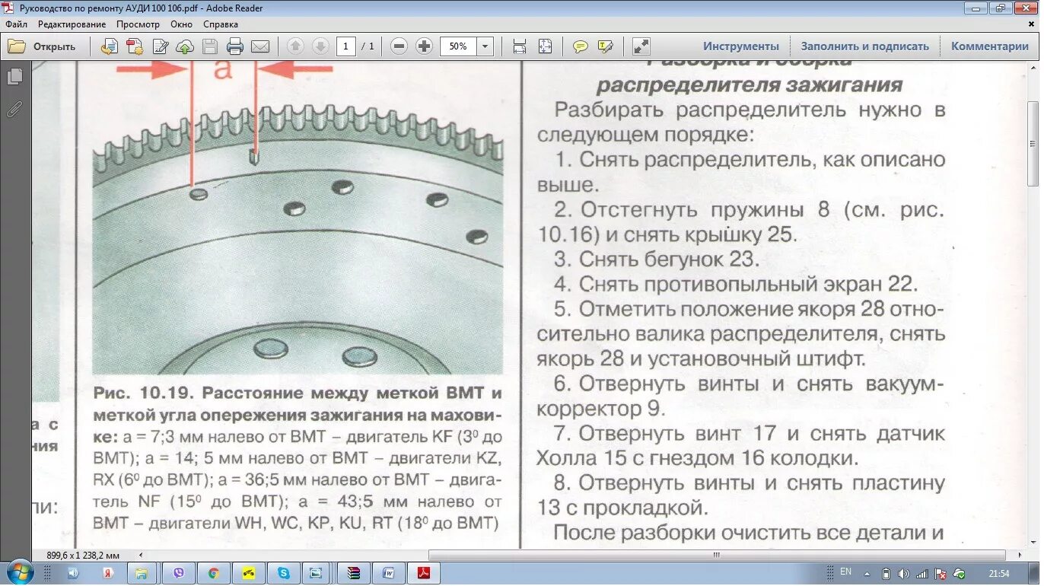The image size is (1044, 586).
Task: Open Yandex from the taskbar
Action: coord(108,573)
